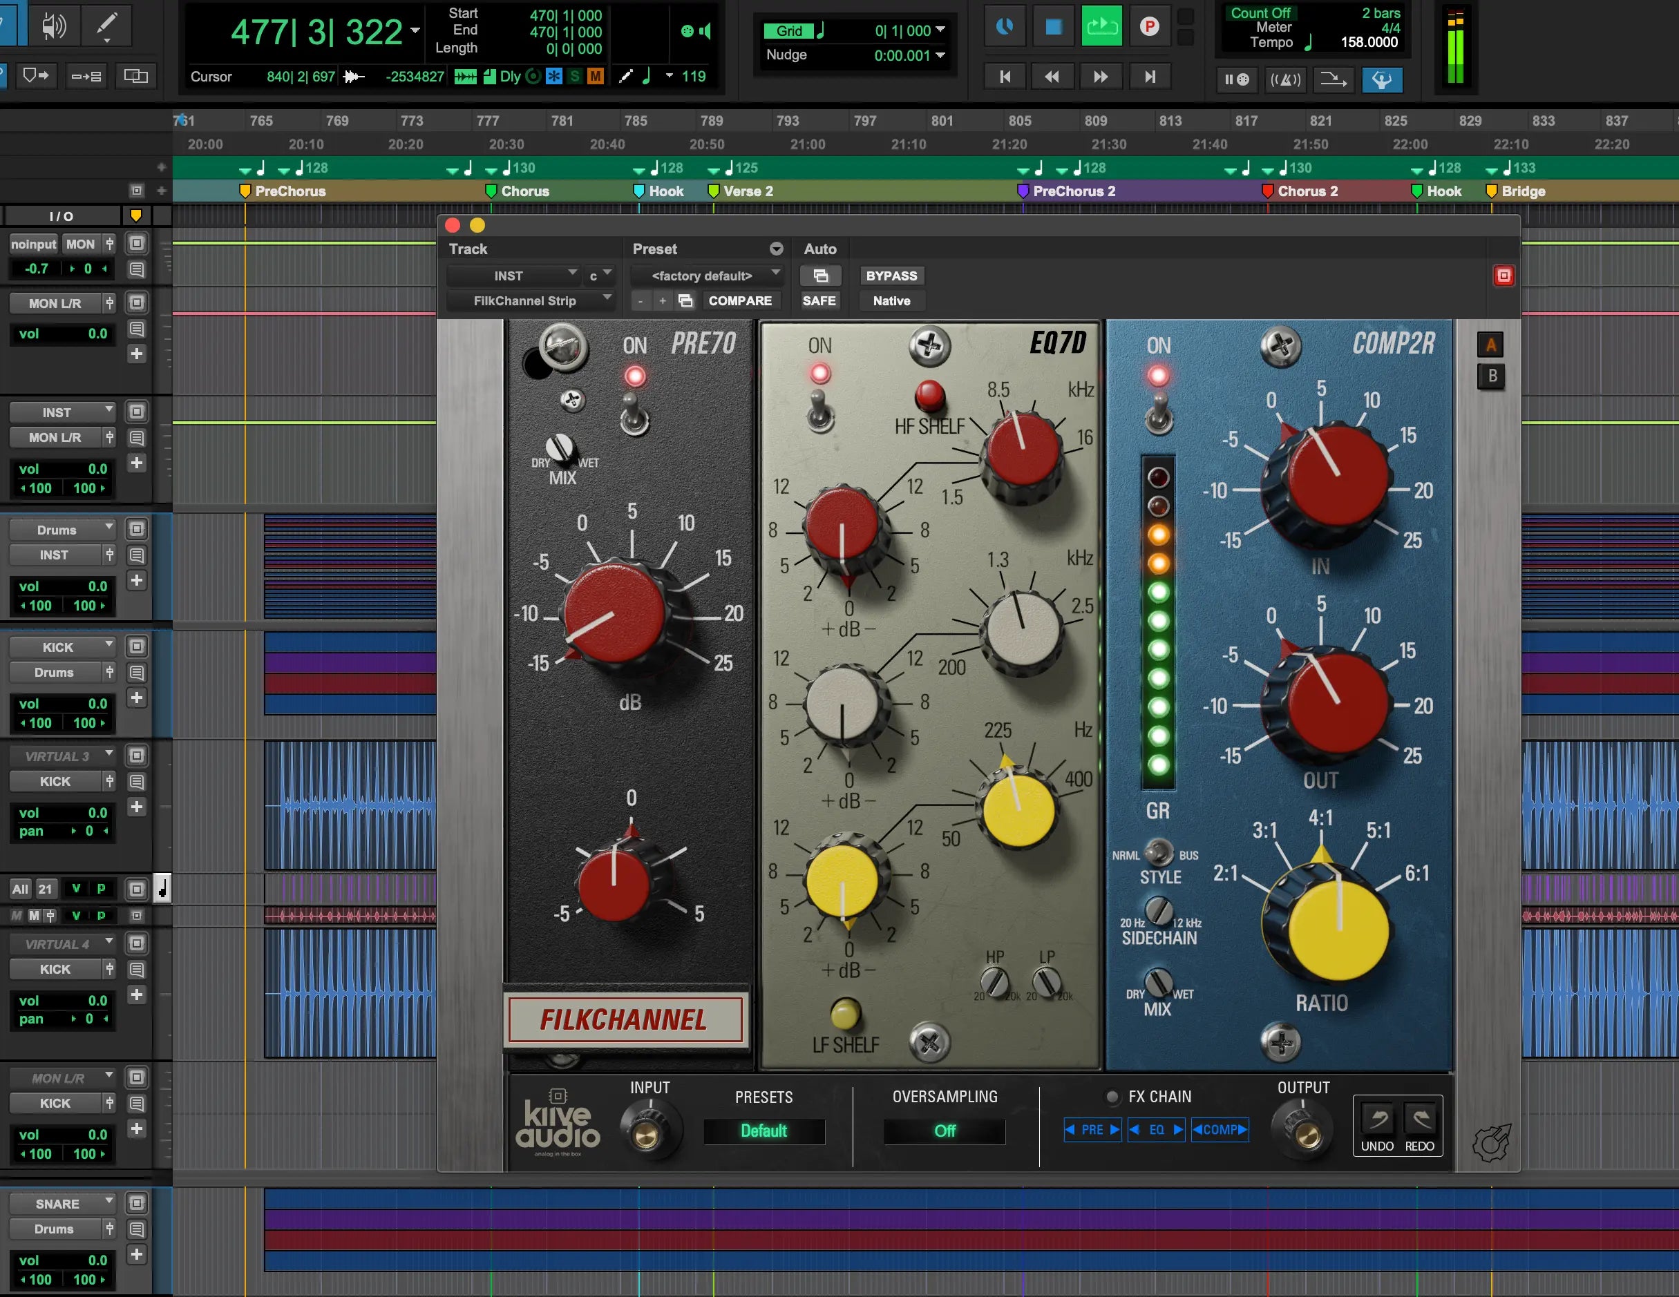1679x1297 pixels.
Task: Click the Undo arrow in FilkChannel
Action: pos(1378,1120)
